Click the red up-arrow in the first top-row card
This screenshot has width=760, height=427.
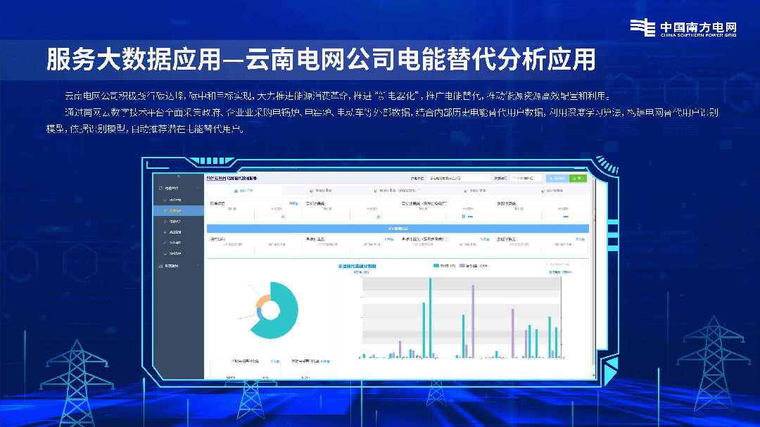pos(283,217)
